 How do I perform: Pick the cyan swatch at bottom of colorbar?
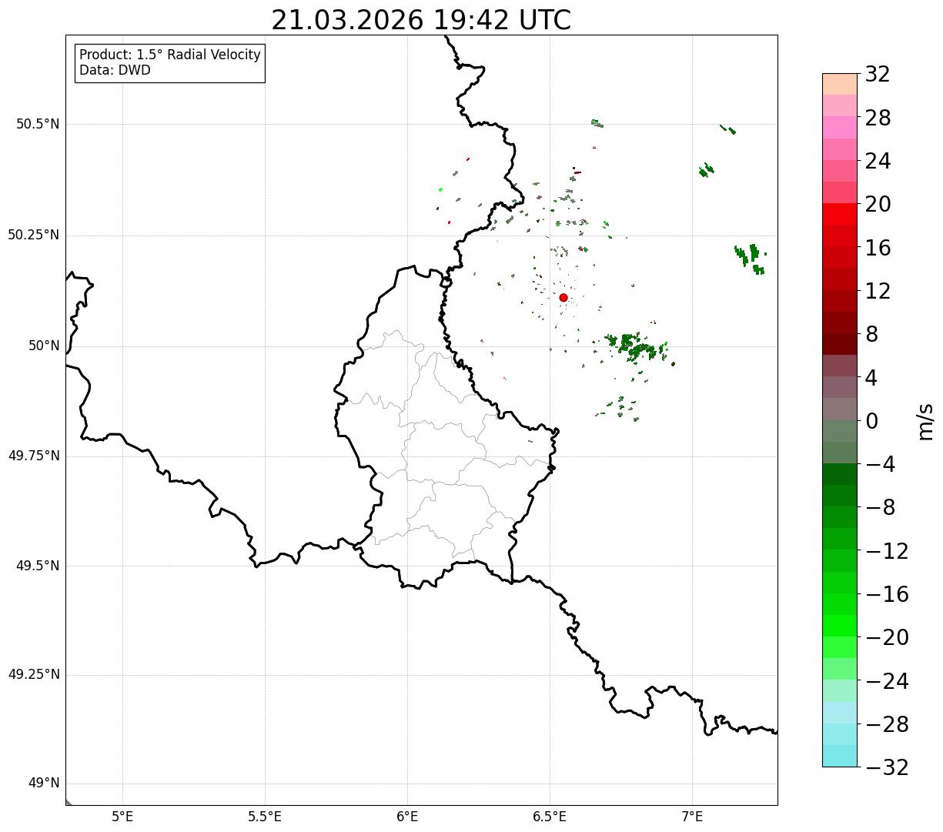[840, 756]
